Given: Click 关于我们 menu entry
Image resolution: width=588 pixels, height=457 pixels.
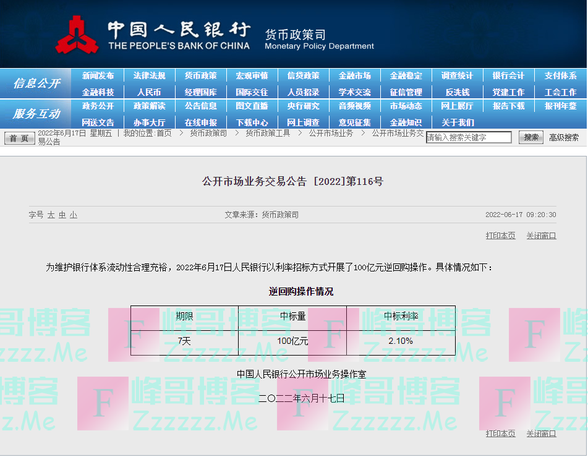Looking at the screenshot, I should (x=457, y=122).
